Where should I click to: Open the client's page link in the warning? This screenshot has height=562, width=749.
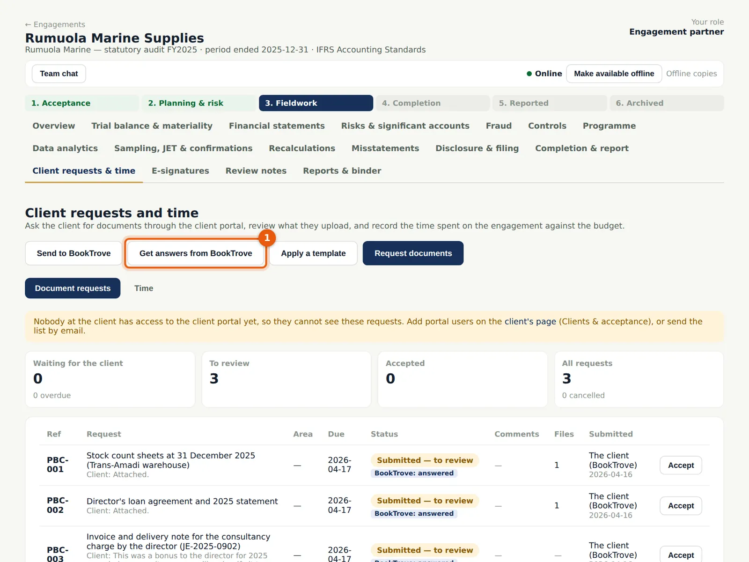click(530, 321)
